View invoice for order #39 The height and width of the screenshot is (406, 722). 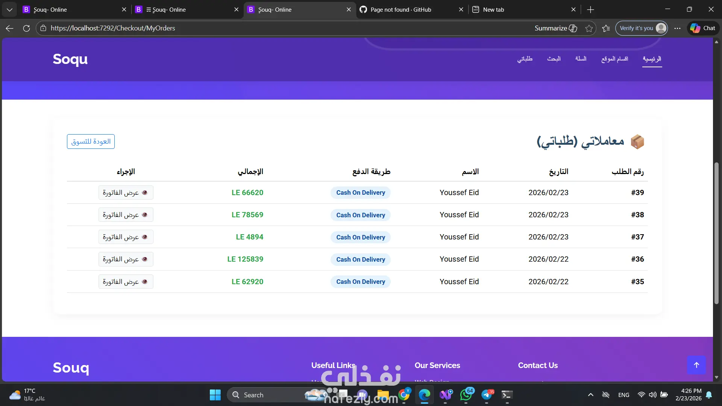click(126, 192)
